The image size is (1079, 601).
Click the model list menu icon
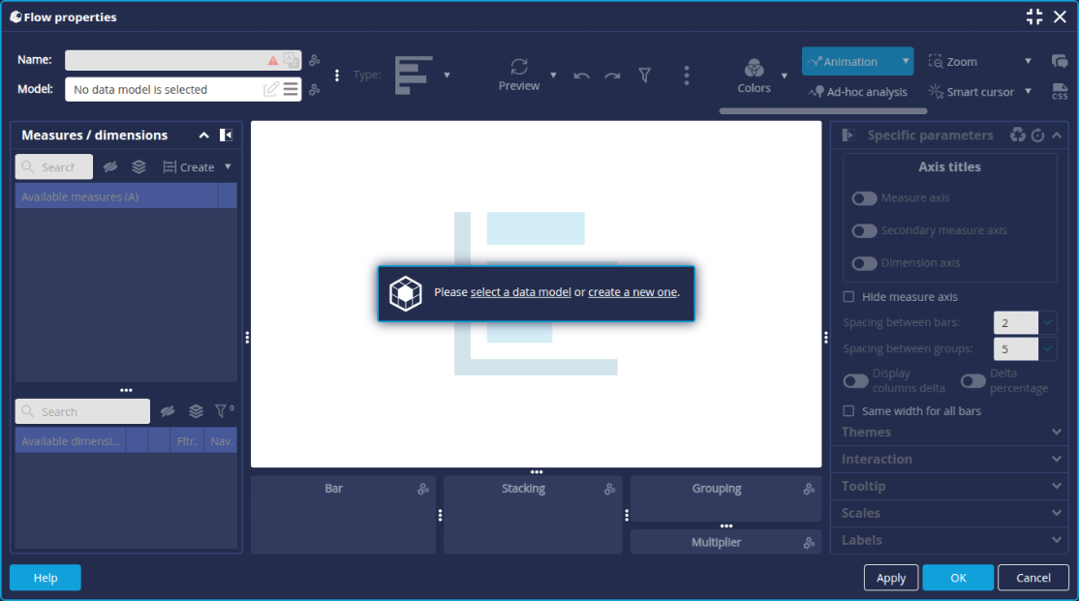(x=291, y=89)
